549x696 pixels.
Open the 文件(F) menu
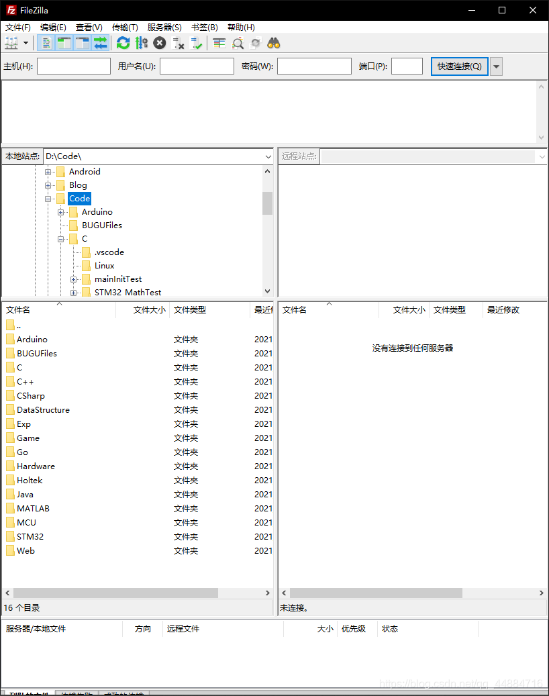18,27
